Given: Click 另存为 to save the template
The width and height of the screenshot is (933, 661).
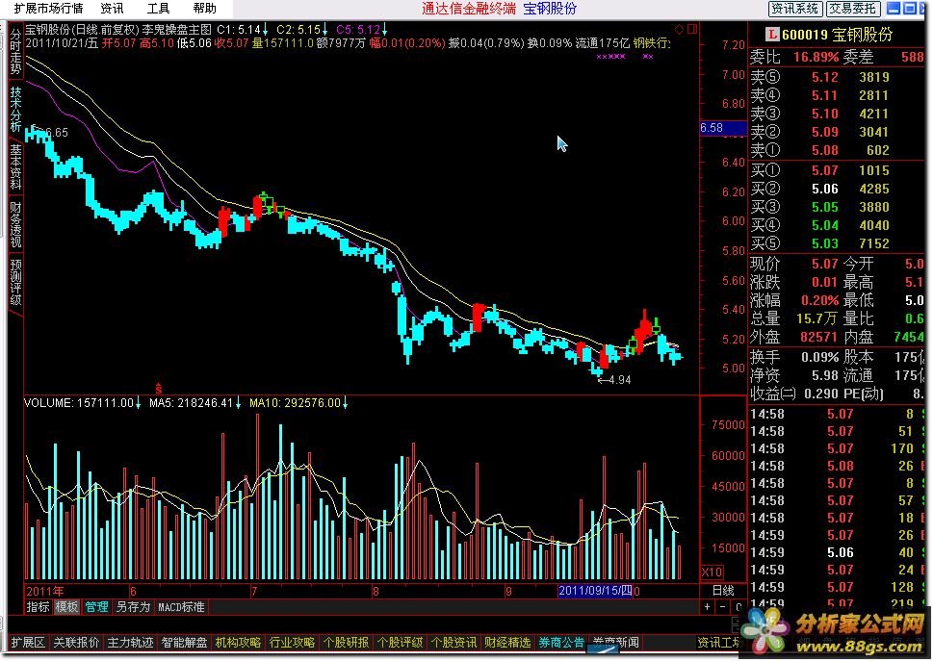Looking at the screenshot, I should [133, 607].
